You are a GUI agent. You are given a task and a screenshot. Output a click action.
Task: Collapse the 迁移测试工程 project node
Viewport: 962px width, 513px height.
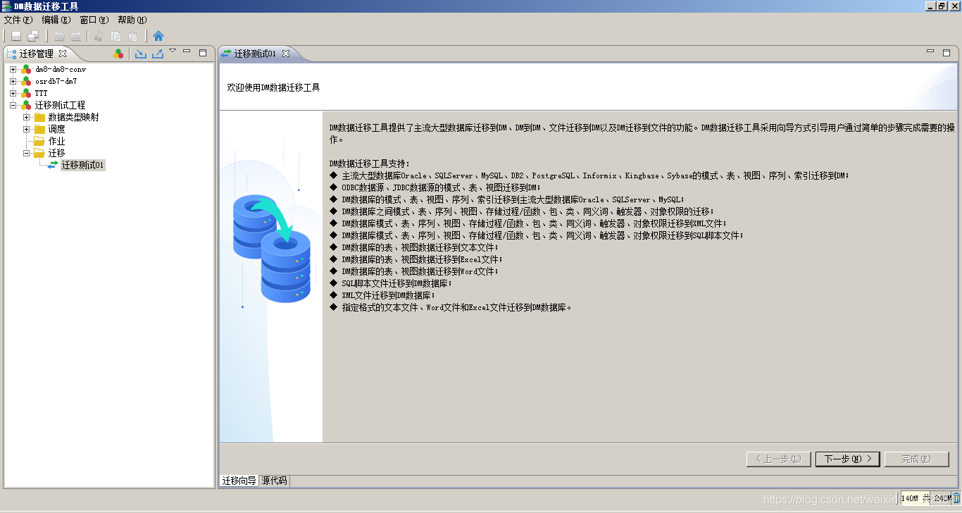pyautogui.click(x=13, y=105)
